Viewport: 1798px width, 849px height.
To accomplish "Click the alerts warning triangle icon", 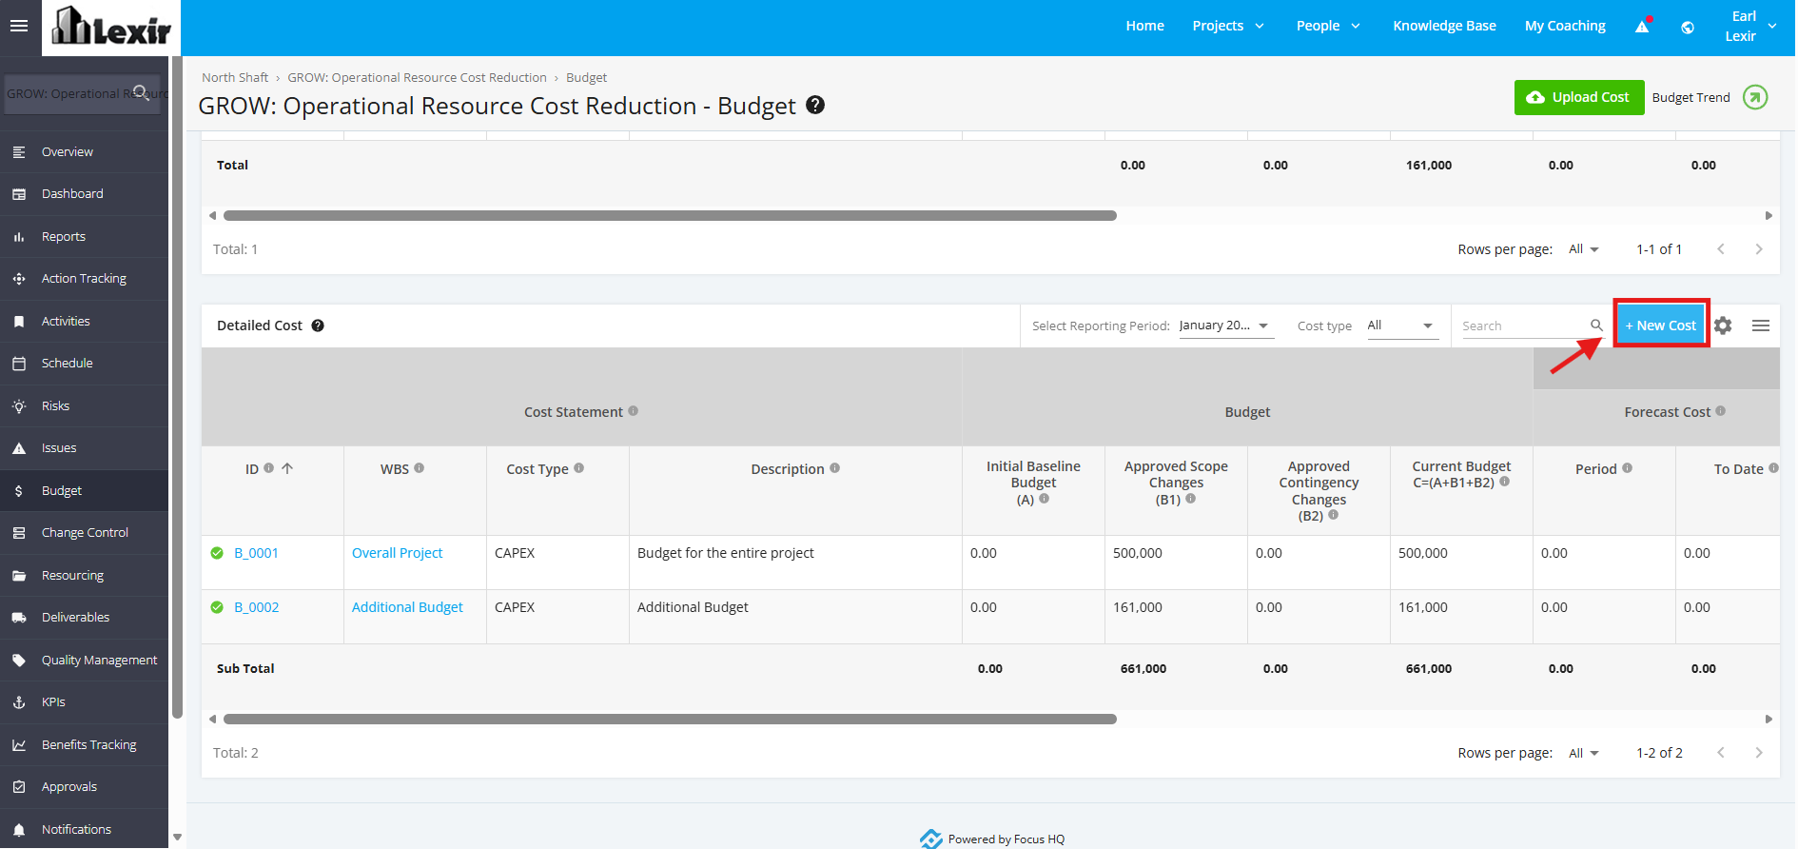I will pyautogui.click(x=1643, y=27).
